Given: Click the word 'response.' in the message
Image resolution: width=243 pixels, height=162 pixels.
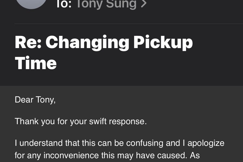Looking at the screenshot, I should click(x=128, y=122).
